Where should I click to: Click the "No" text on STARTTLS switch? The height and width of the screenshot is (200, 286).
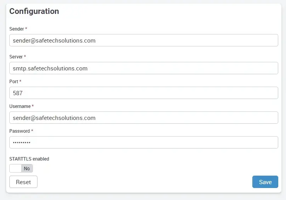click(x=27, y=168)
